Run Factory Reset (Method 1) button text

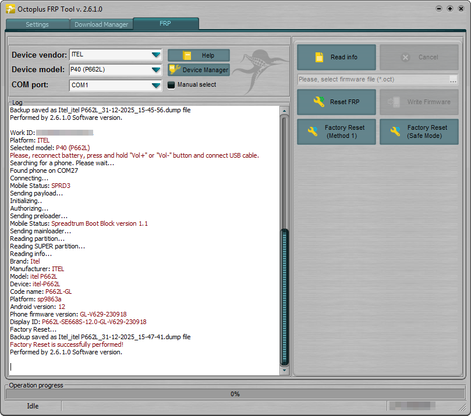pyautogui.click(x=344, y=131)
